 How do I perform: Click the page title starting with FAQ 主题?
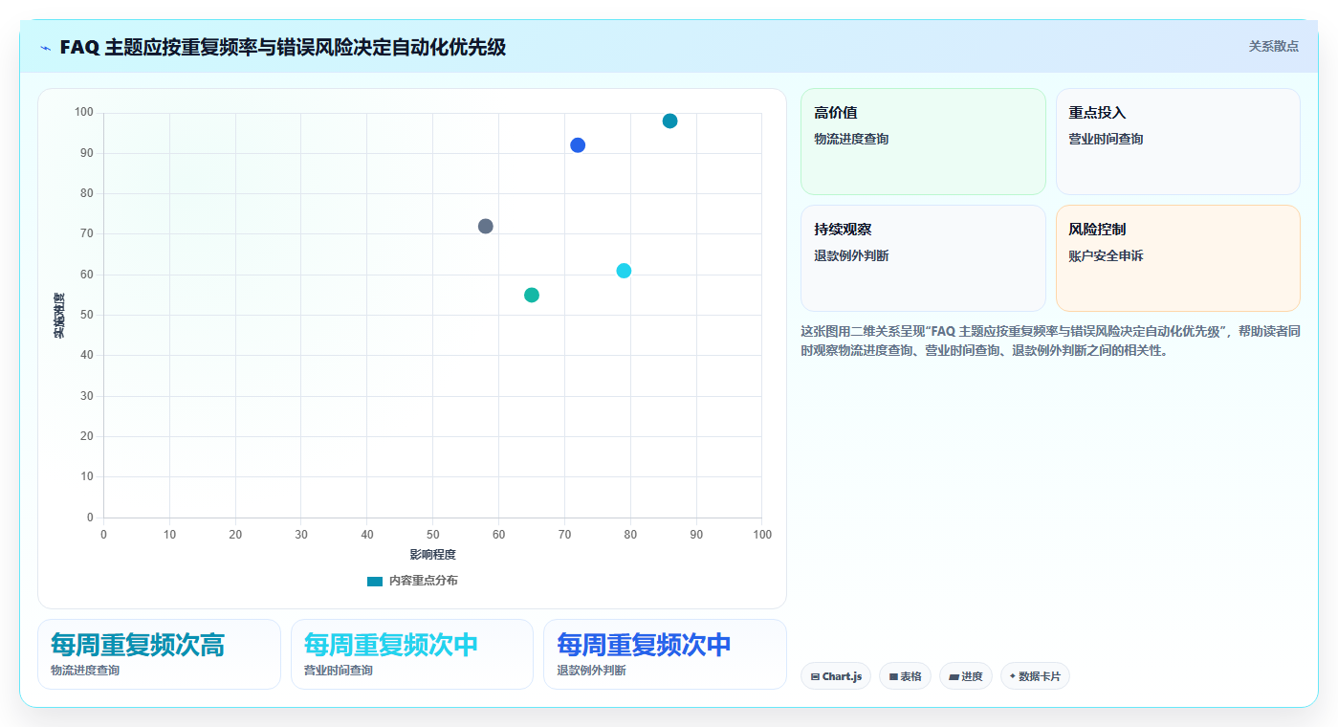pyautogui.click(x=282, y=47)
